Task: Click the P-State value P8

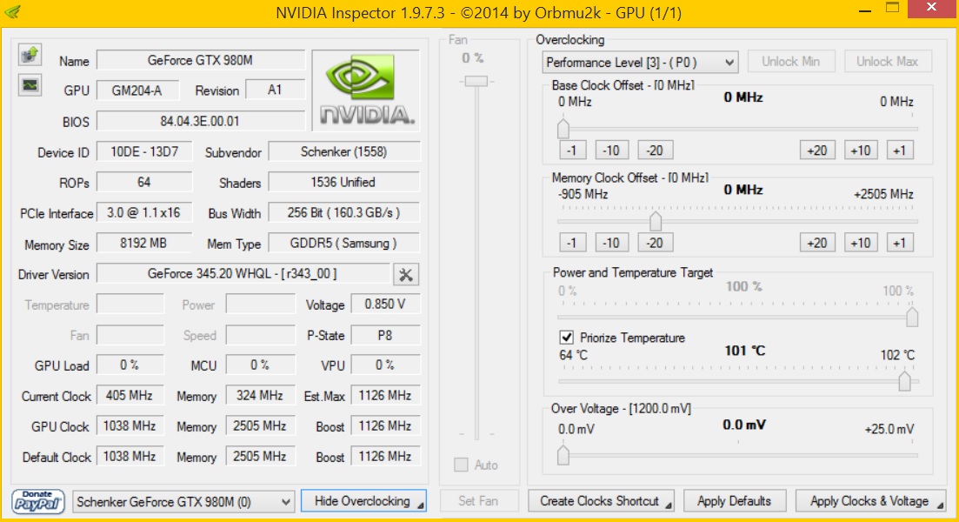Action: 385,335
